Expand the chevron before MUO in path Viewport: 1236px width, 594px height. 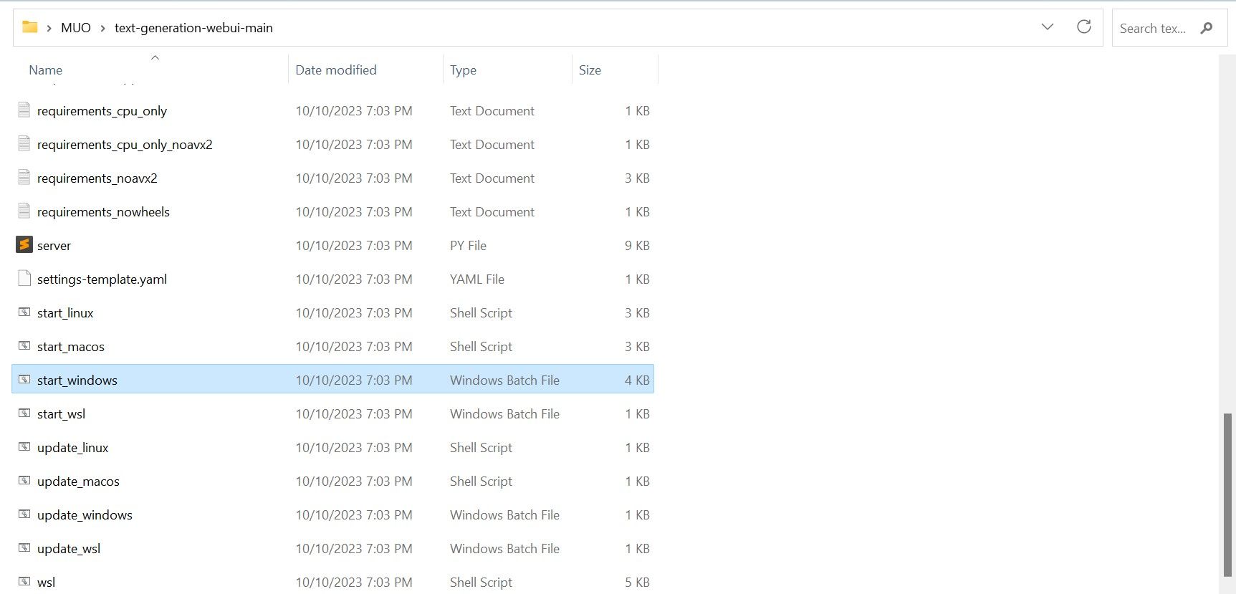[x=49, y=28]
